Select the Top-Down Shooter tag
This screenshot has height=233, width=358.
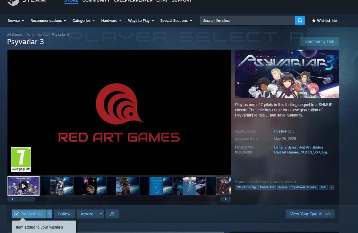304,187
